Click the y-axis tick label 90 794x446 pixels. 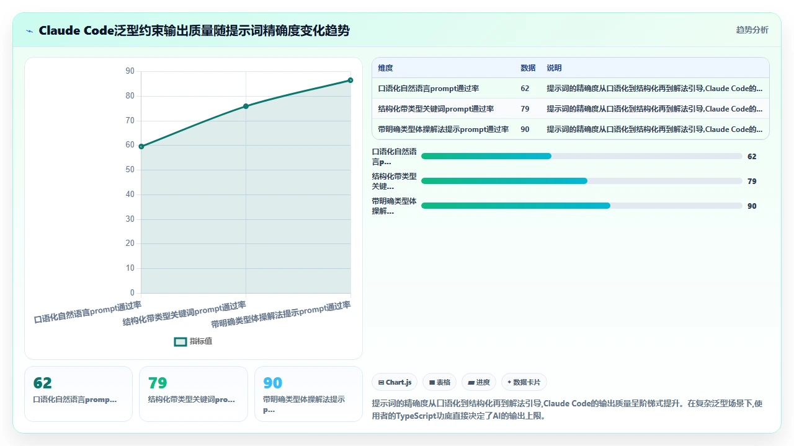point(130,71)
